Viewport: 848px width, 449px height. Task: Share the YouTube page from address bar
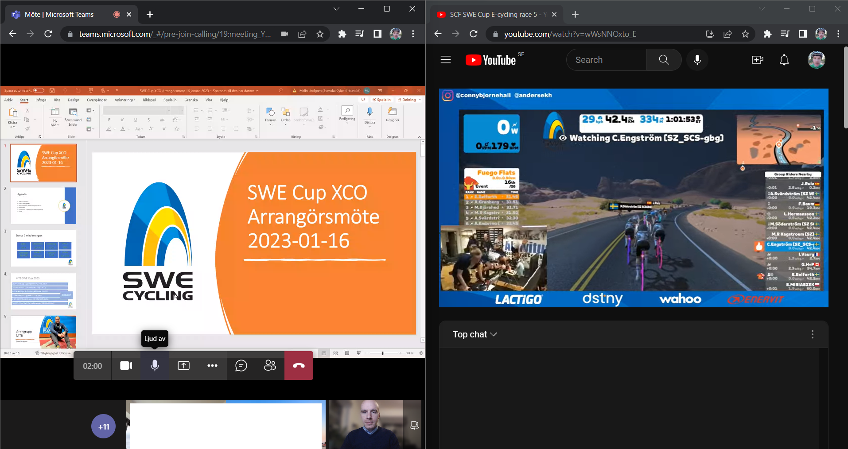[x=727, y=34]
